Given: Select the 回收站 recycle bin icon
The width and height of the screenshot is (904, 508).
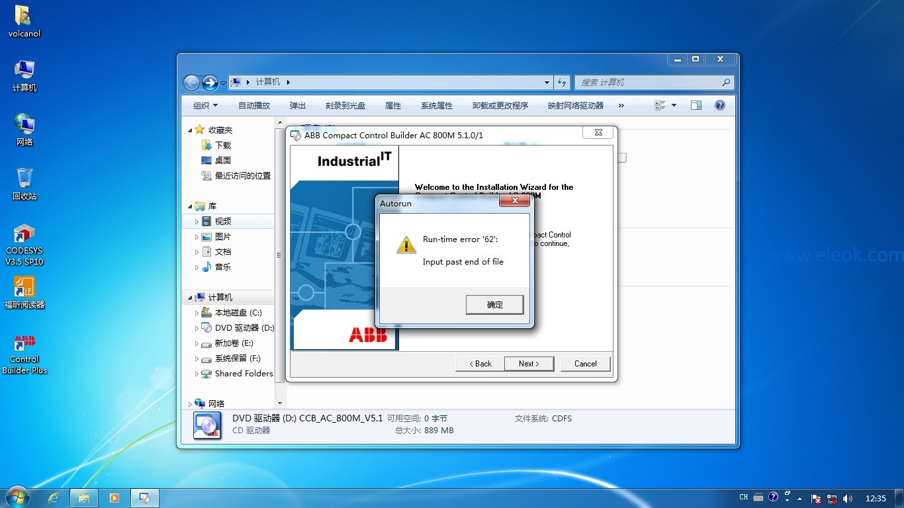Looking at the screenshot, I should [24, 184].
